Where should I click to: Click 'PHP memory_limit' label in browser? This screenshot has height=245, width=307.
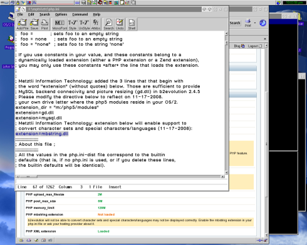pyautogui.click(x=40, y=207)
